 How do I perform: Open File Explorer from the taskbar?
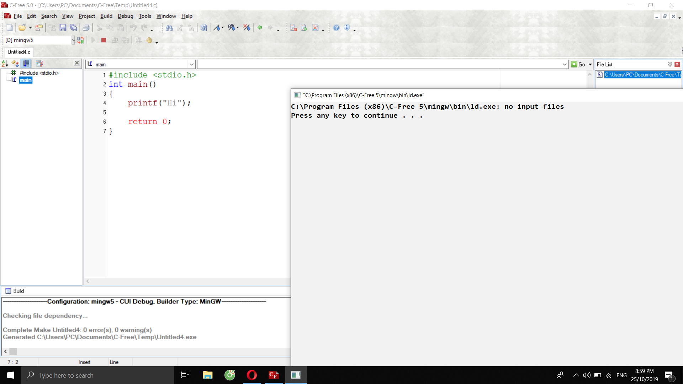point(207,375)
